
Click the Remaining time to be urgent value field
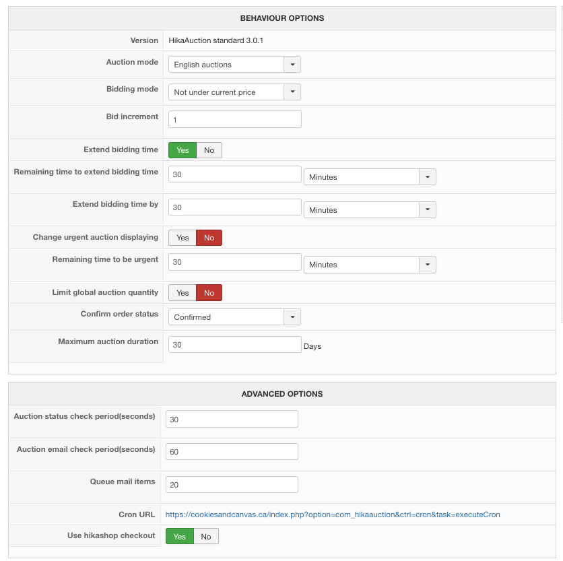(x=234, y=262)
